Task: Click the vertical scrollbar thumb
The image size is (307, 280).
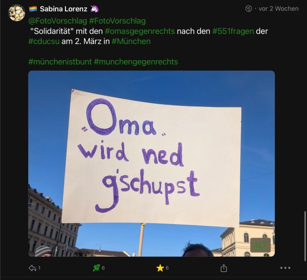Action: pos(305,236)
